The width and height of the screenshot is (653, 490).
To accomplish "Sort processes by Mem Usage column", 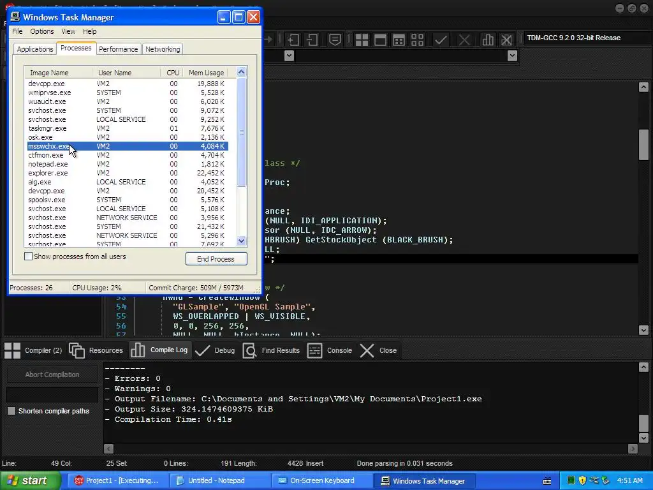I will tap(206, 73).
